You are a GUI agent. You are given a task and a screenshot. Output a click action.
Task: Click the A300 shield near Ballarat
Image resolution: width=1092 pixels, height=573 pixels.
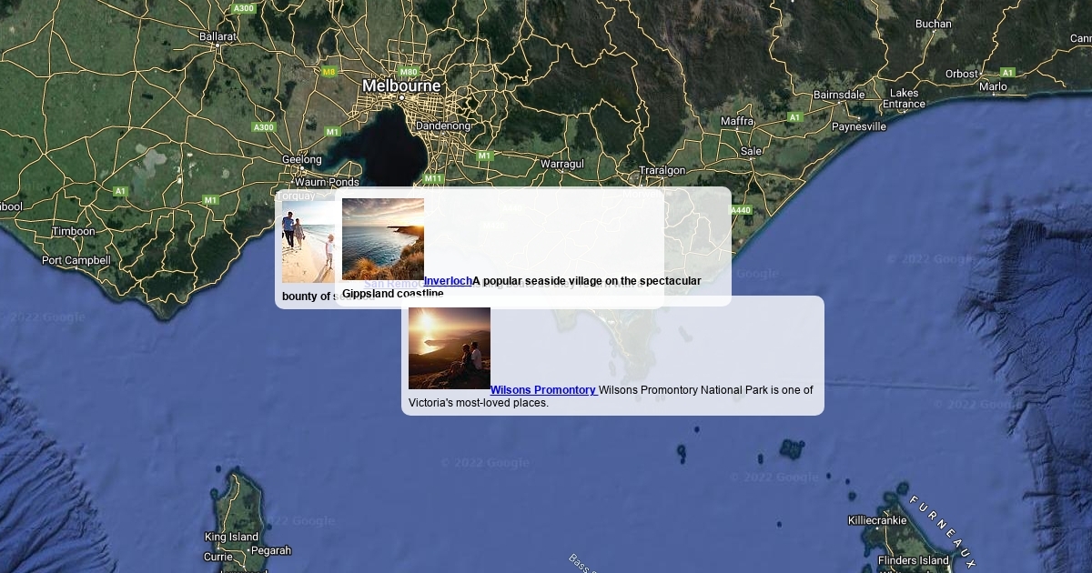[244, 8]
